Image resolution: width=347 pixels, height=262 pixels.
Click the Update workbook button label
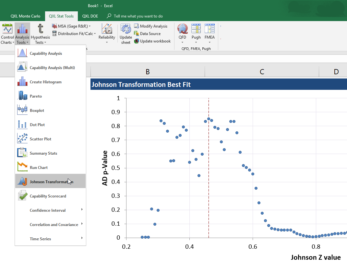(x=155, y=41)
